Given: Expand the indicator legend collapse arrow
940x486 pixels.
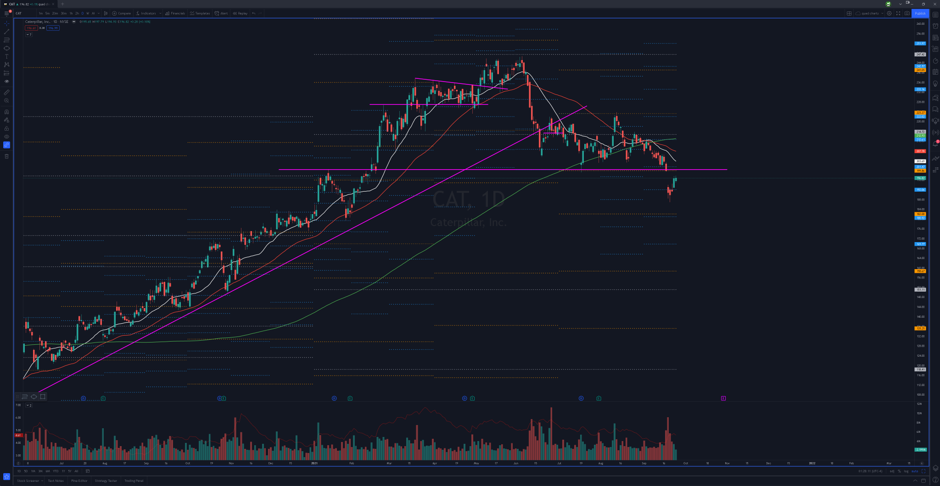Looking at the screenshot, I should point(28,34).
